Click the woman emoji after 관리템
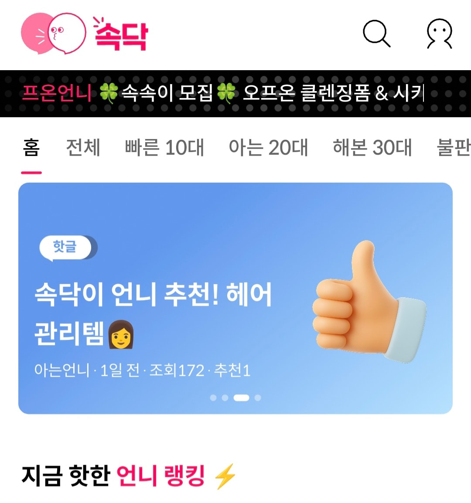This screenshot has width=471, height=503. click(x=121, y=334)
